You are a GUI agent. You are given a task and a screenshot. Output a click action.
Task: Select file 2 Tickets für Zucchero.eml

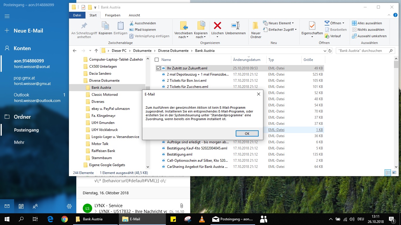[187, 87]
